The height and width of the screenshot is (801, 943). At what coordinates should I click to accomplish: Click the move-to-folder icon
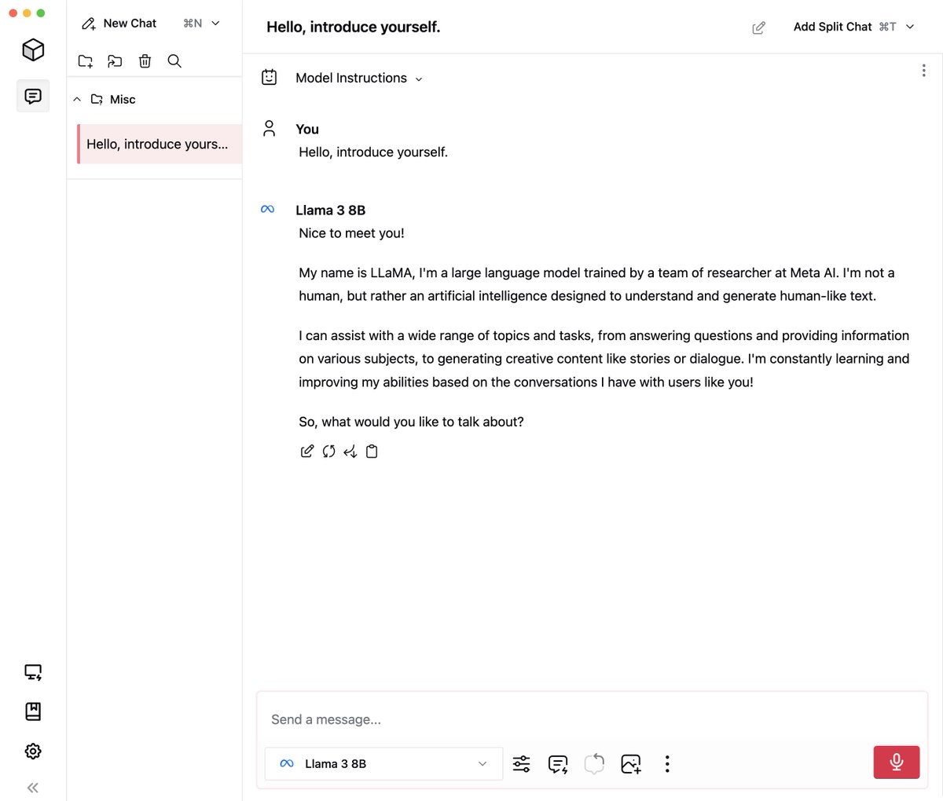115,61
